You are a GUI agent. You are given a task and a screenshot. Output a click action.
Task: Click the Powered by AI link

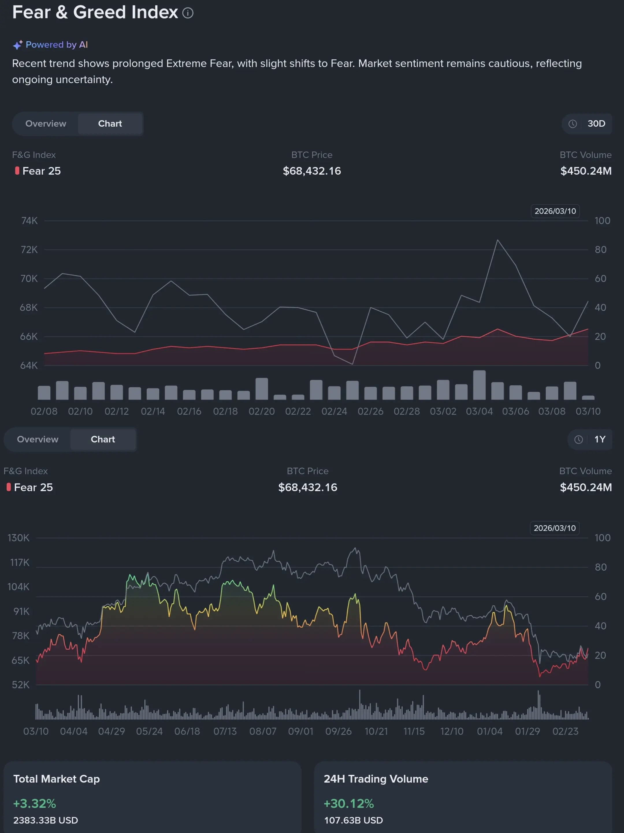(56, 45)
